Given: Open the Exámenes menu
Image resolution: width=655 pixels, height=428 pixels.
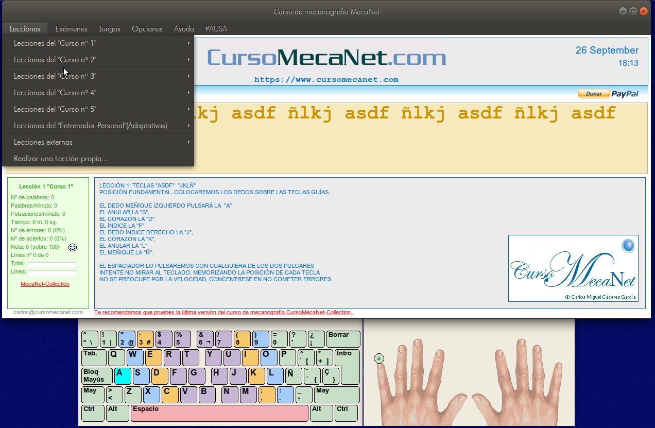Looking at the screenshot, I should point(71,29).
